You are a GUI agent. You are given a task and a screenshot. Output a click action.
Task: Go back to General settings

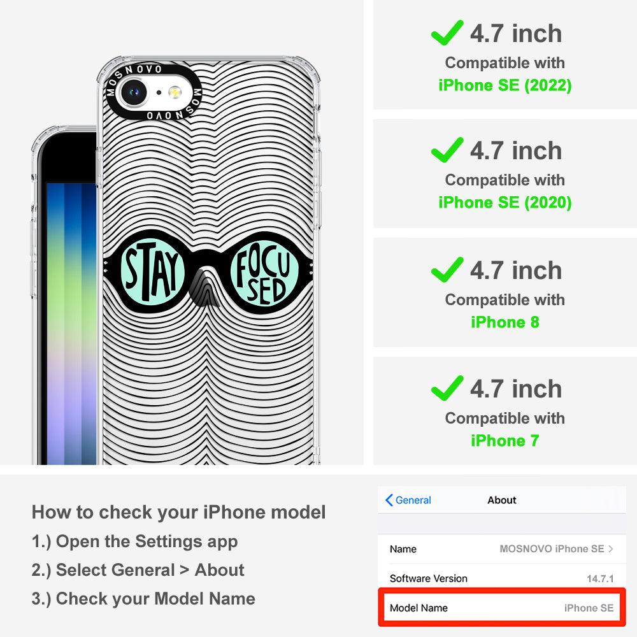pyautogui.click(x=408, y=500)
